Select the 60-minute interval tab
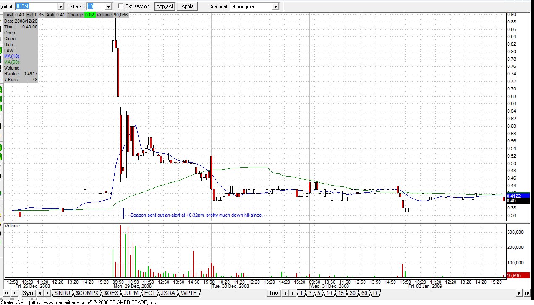This screenshot has width=534, height=305. pyautogui.click(x=364, y=293)
